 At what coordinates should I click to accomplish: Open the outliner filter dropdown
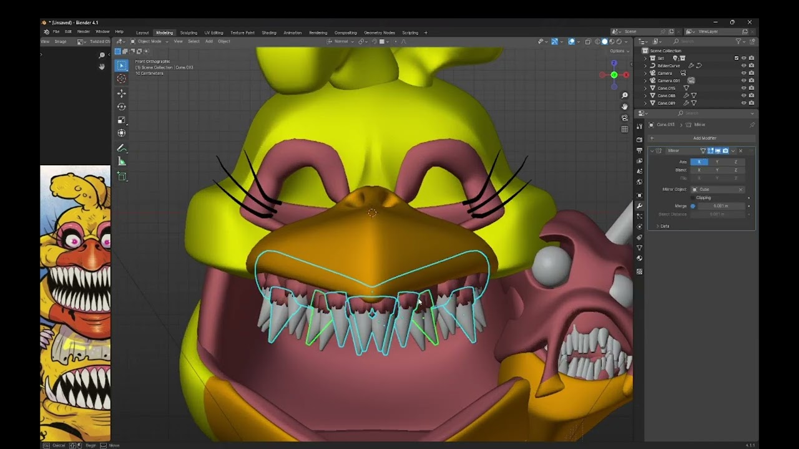(740, 42)
